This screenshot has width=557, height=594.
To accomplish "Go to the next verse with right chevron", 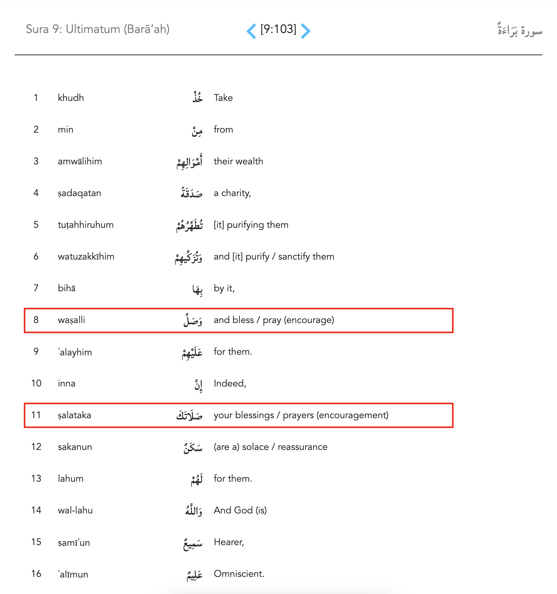I will [305, 31].
